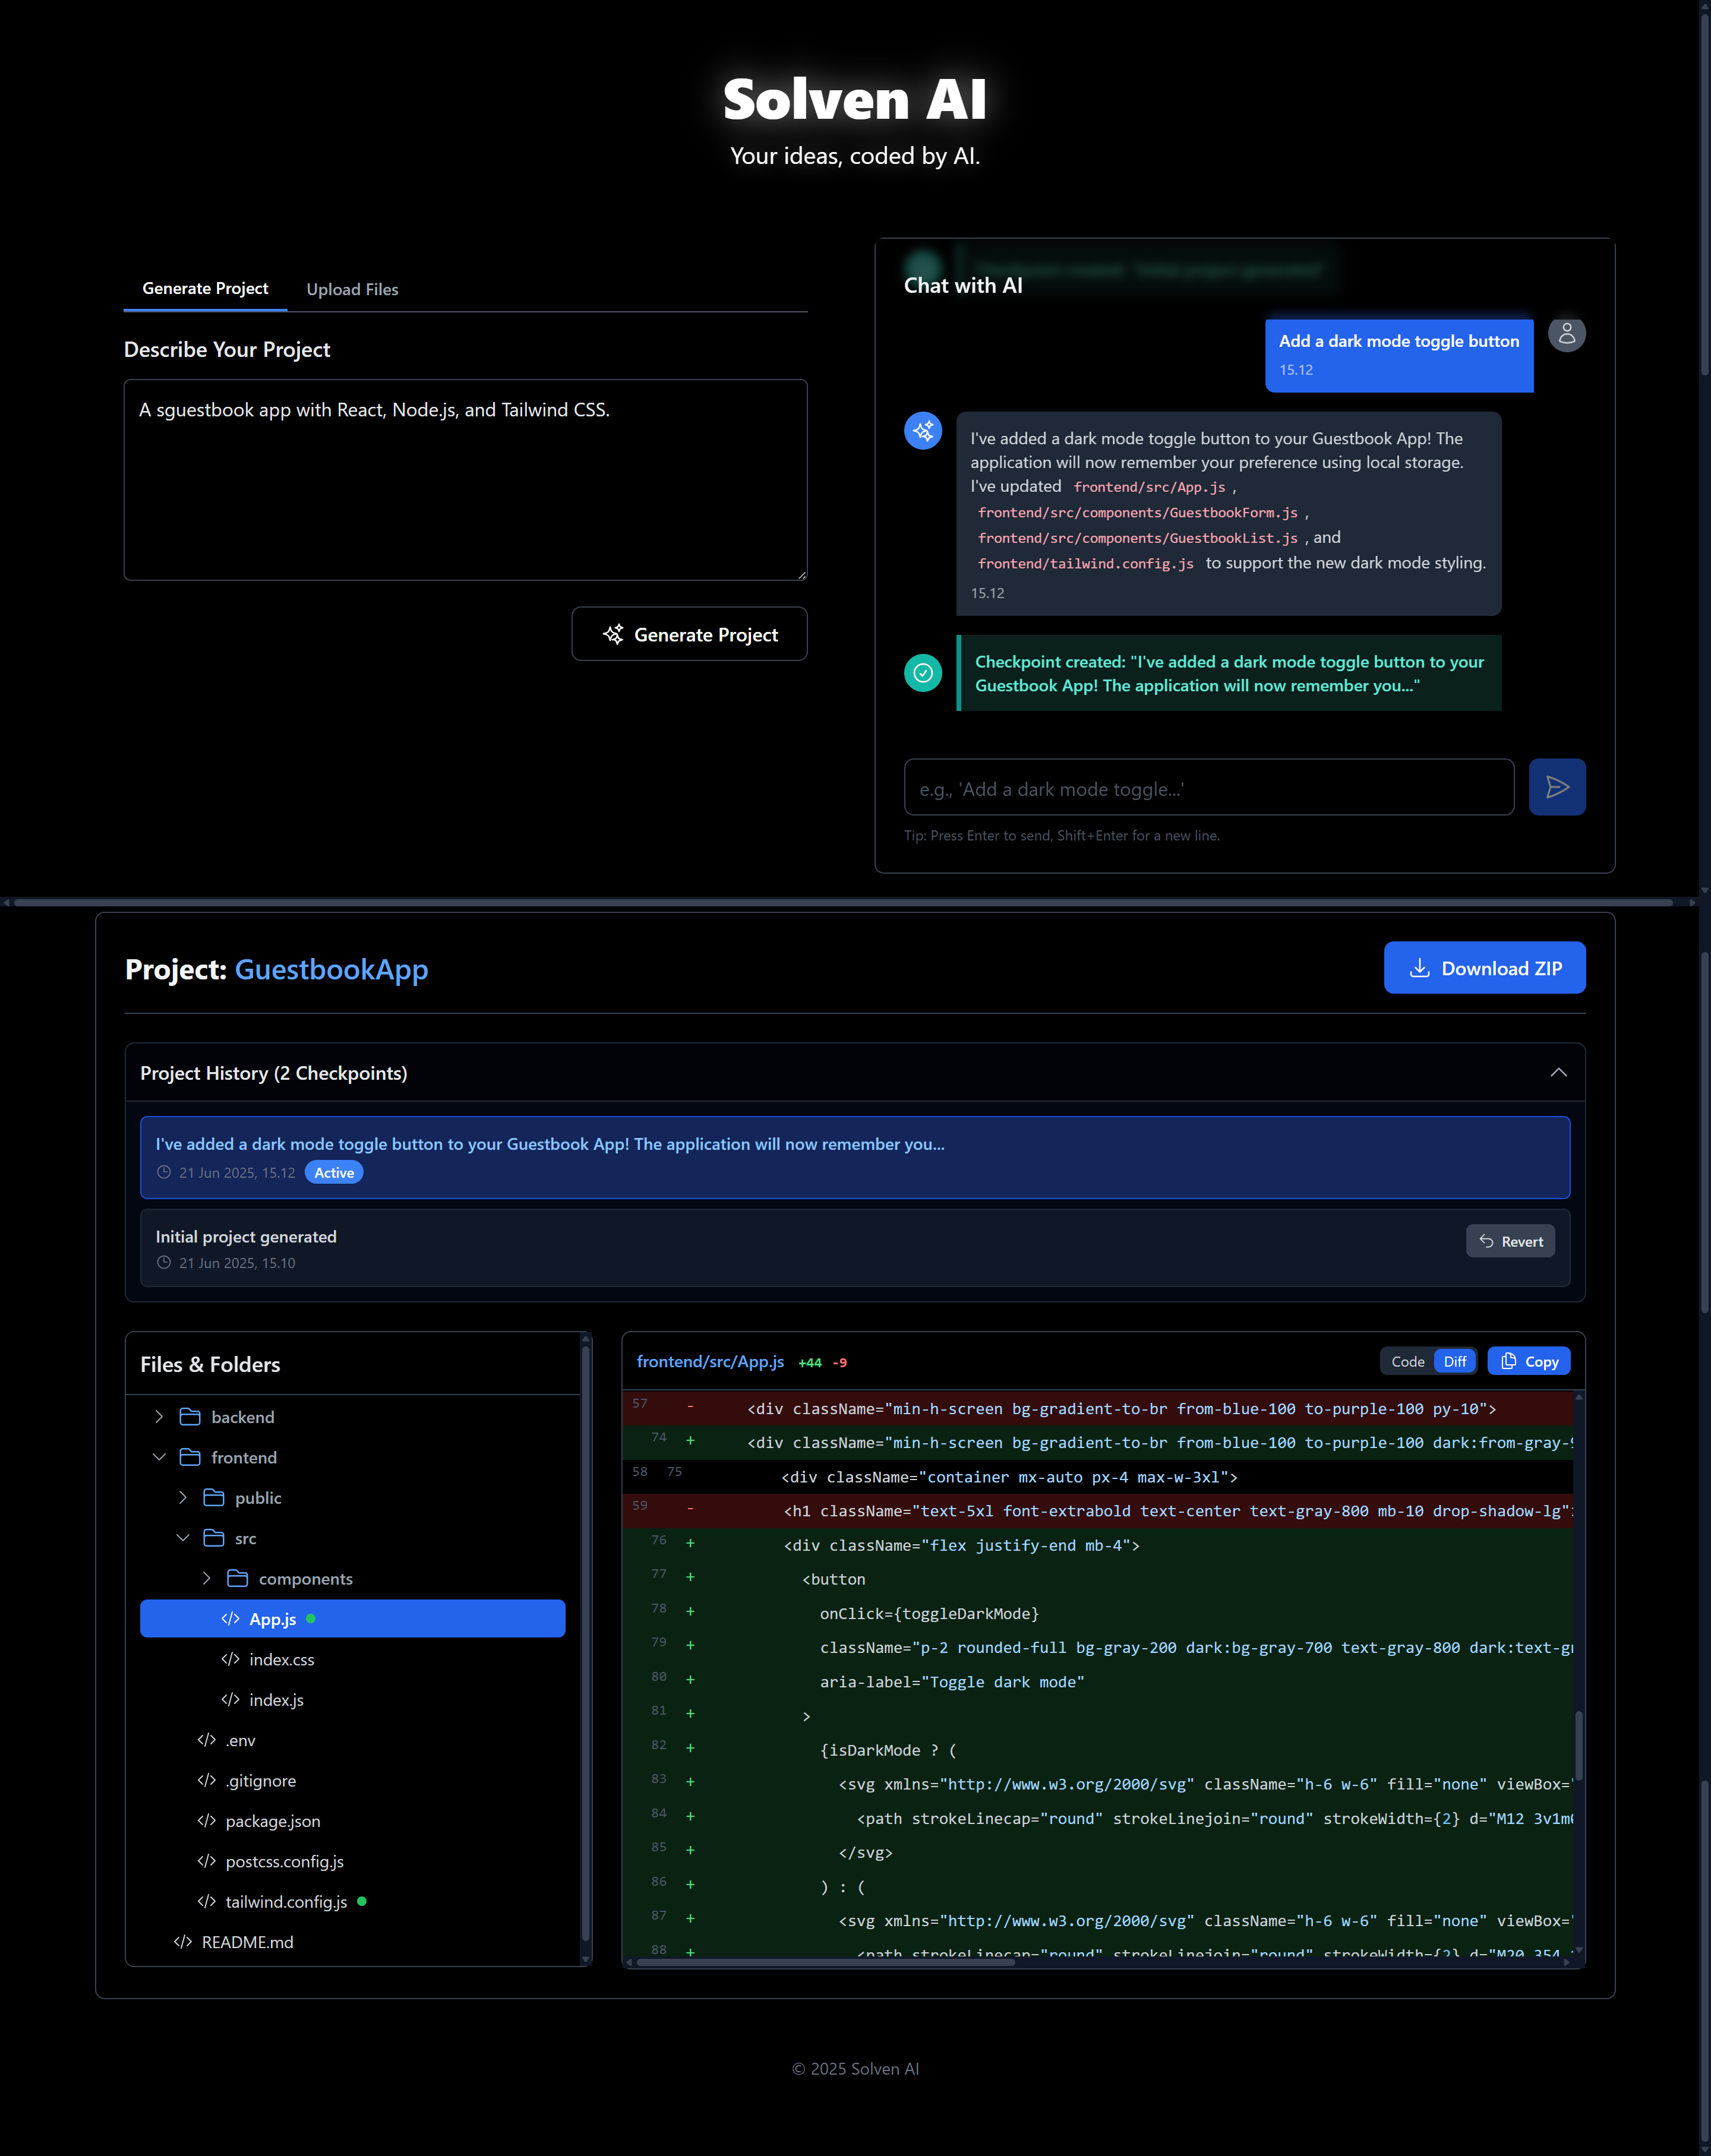
Task: Click the Active badge on checkpoint
Action: 334,1172
